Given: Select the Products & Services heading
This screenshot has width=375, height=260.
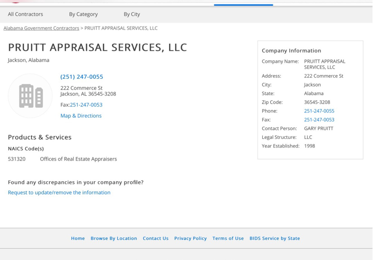Looking at the screenshot, I should [x=40, y=137].
